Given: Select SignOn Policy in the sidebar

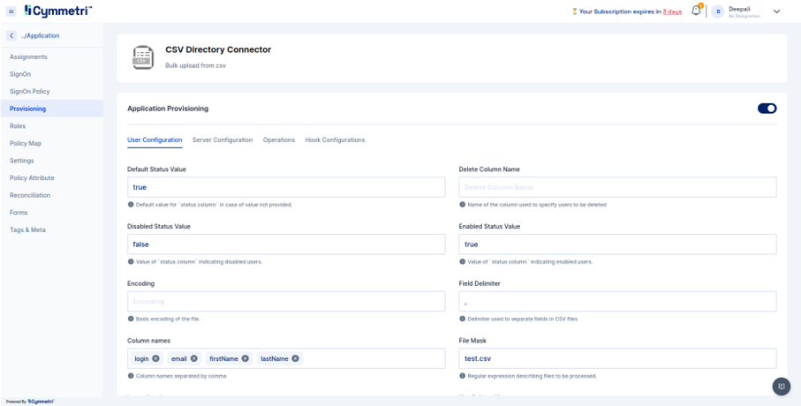Looking at the screenshot, I should click(30, 91).
